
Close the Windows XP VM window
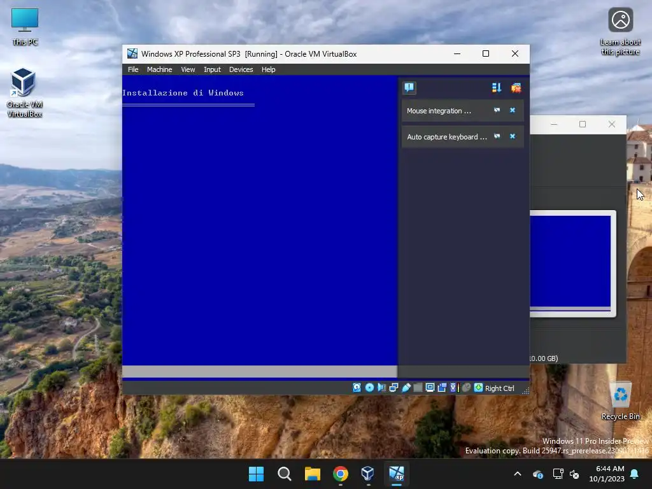click(514, 53)
